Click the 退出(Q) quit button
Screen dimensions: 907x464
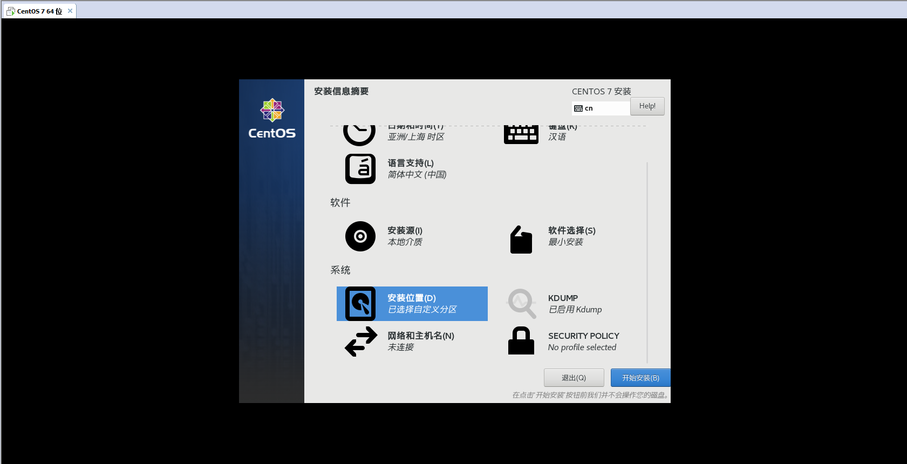574,378
